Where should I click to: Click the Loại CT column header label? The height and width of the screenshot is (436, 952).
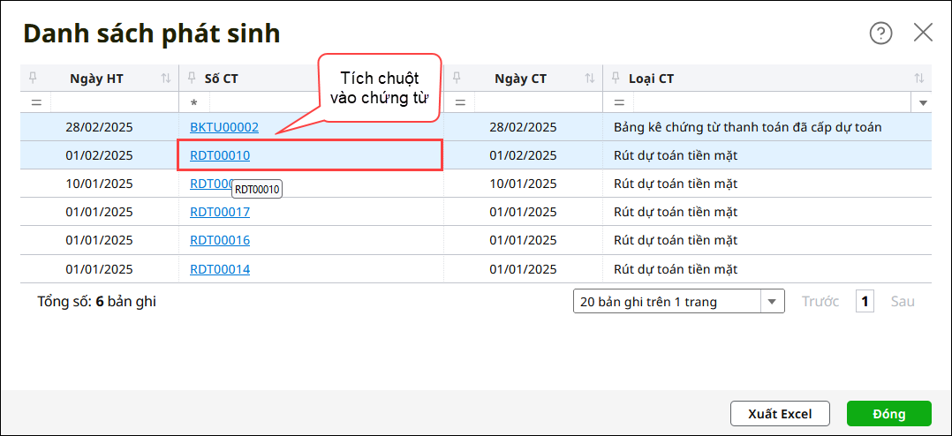click(x=651, y=79)
